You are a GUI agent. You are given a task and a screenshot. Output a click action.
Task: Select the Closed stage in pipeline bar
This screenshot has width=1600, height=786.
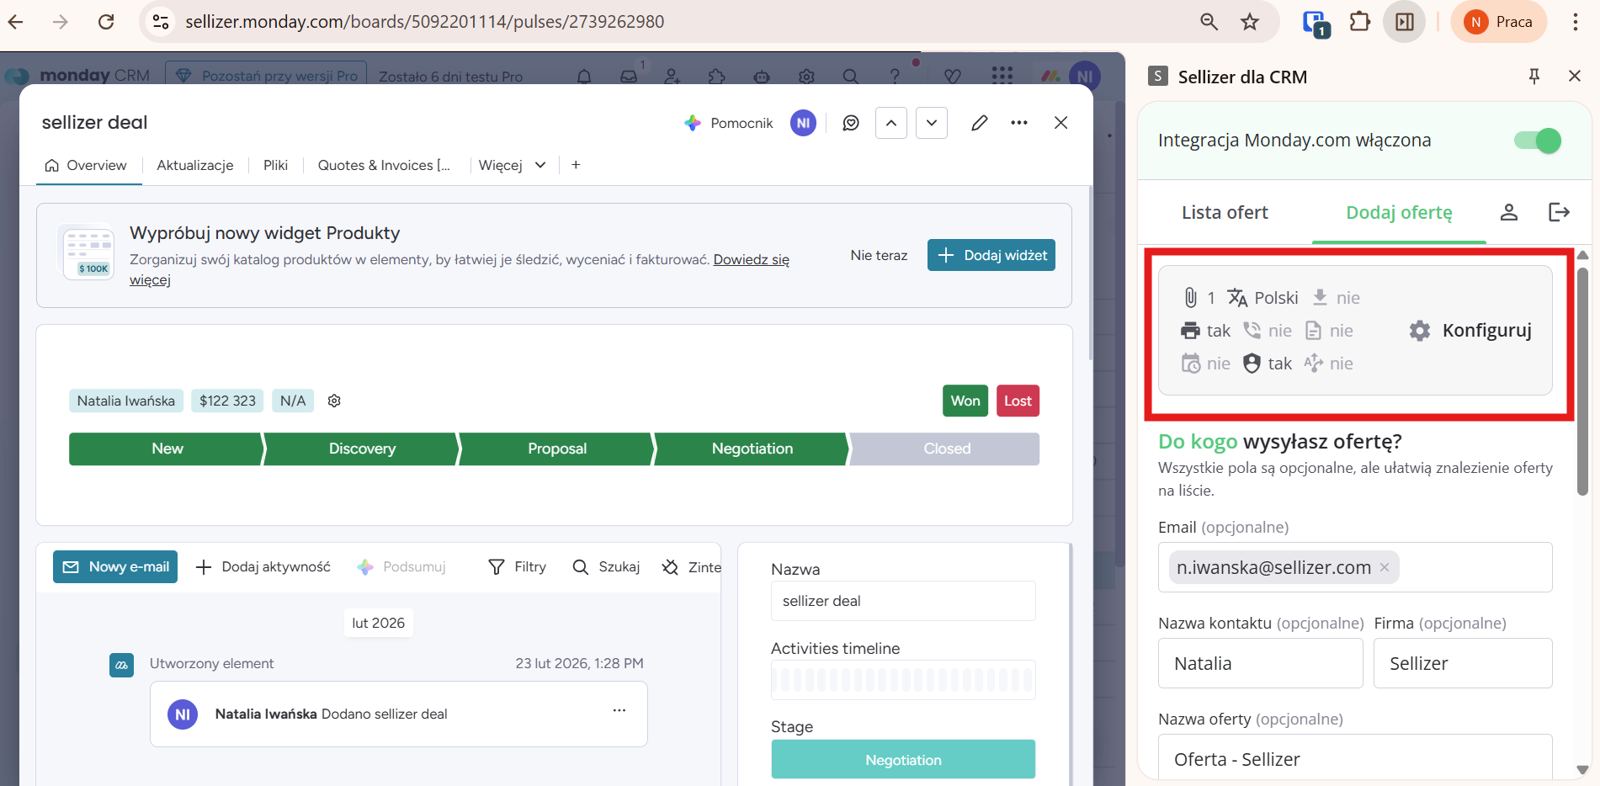[x=946, y=449]
